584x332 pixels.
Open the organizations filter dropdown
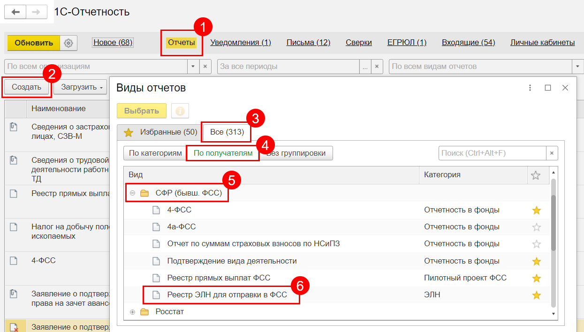(x=193, y=67)
